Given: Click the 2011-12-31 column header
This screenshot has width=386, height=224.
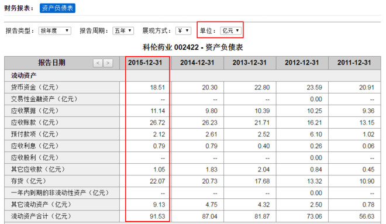Looking at the screenshot, I should 354,63.
